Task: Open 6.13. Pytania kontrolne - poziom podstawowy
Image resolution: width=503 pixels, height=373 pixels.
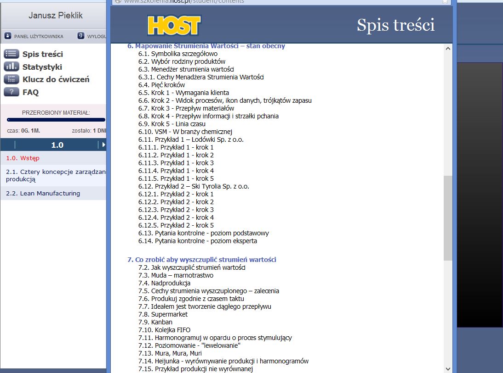Action: click(x=204, y=233)
